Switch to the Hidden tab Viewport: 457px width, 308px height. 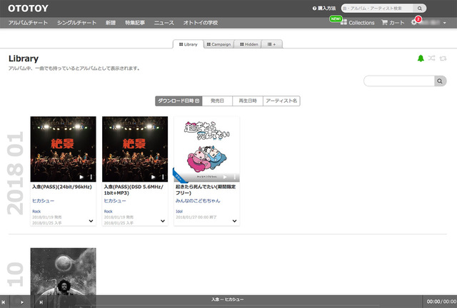(249, 44)
